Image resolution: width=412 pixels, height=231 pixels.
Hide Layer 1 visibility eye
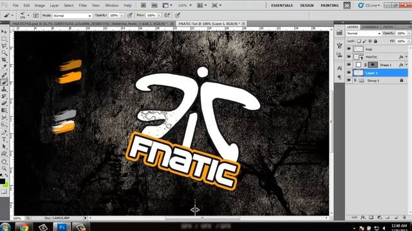(x=349, y=73)
